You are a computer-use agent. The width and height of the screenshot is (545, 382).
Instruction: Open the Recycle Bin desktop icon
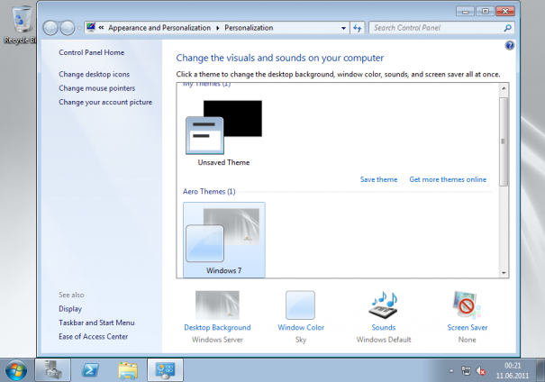20,24
